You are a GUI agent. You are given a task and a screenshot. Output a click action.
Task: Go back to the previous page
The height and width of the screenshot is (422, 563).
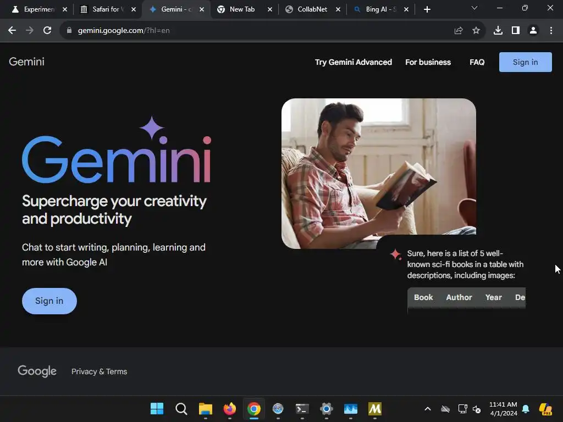click(12, 31)
